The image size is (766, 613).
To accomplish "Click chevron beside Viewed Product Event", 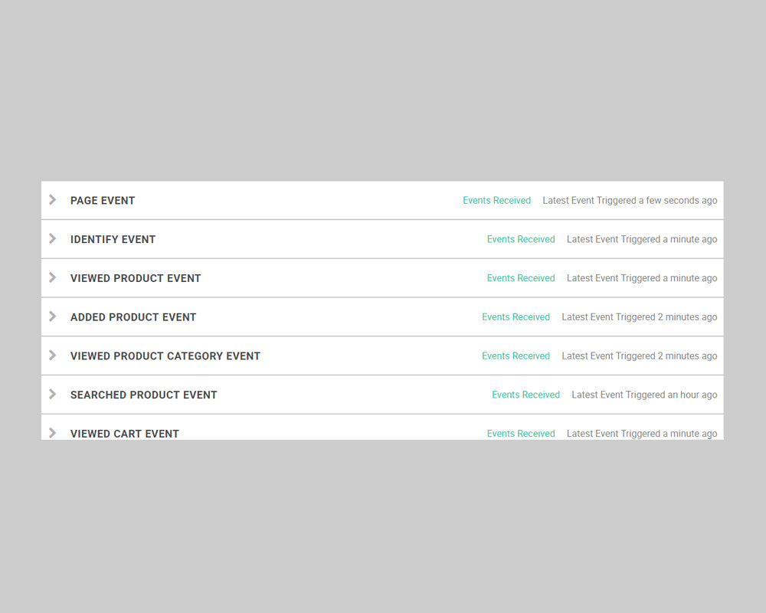I will 52,277.
